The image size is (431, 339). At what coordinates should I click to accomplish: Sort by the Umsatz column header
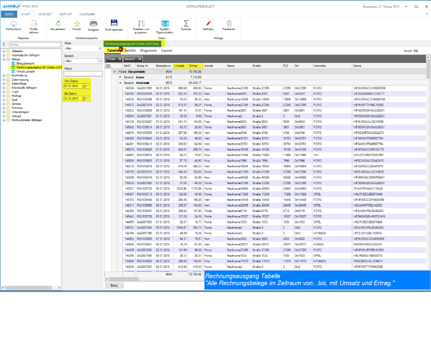pyautogui.click(x=179, y=66)
